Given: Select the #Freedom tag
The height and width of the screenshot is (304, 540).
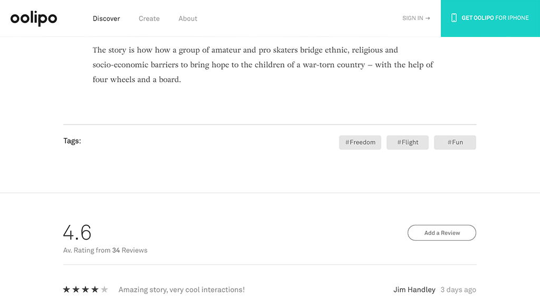Looking at the screenshot, I should click(x=360, y=142).
